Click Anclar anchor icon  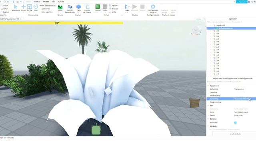110,12
